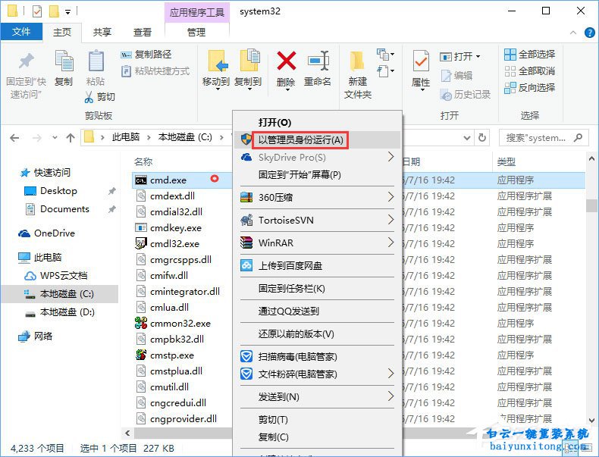
Task: Click Select all (全部选择)
Action: 529,55
